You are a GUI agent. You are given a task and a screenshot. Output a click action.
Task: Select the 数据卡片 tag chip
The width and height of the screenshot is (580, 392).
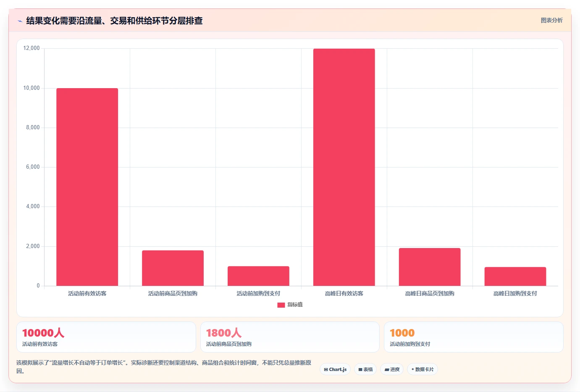423,369
